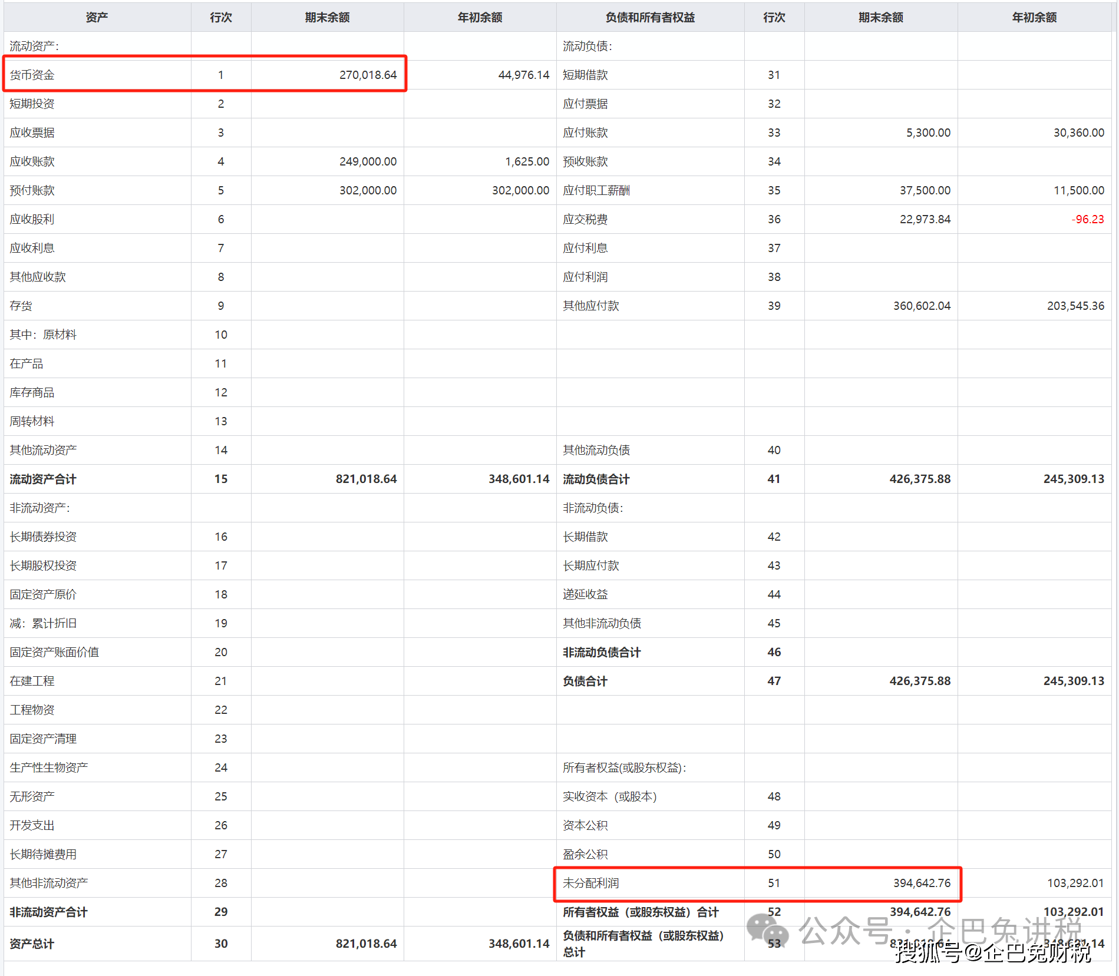1119x976 pixels.
Task: Click the 应付职工薪酬 row label
Action: click(596, 190)
